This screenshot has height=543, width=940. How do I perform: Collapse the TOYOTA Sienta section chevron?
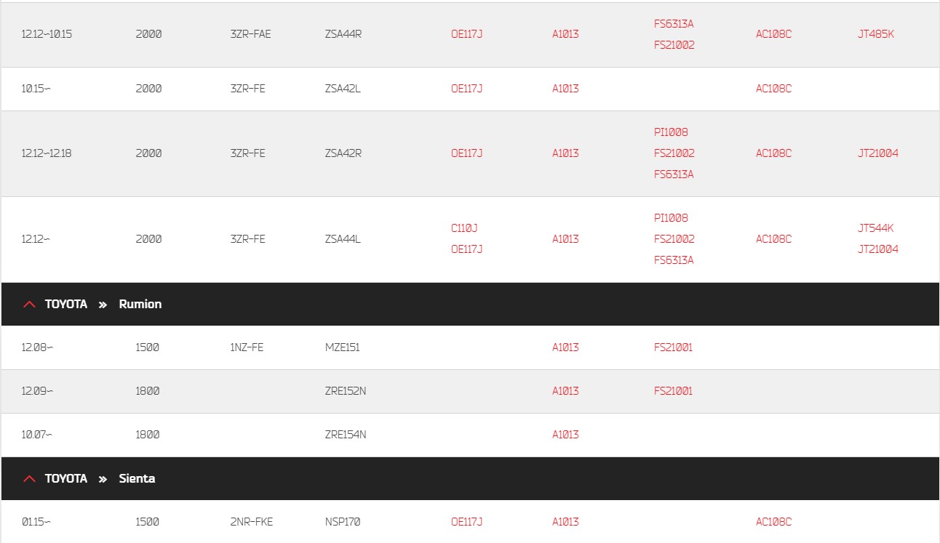[x=29, y=478]
